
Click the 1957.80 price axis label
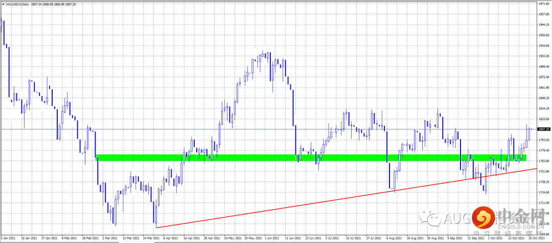(x=544, y=14)
